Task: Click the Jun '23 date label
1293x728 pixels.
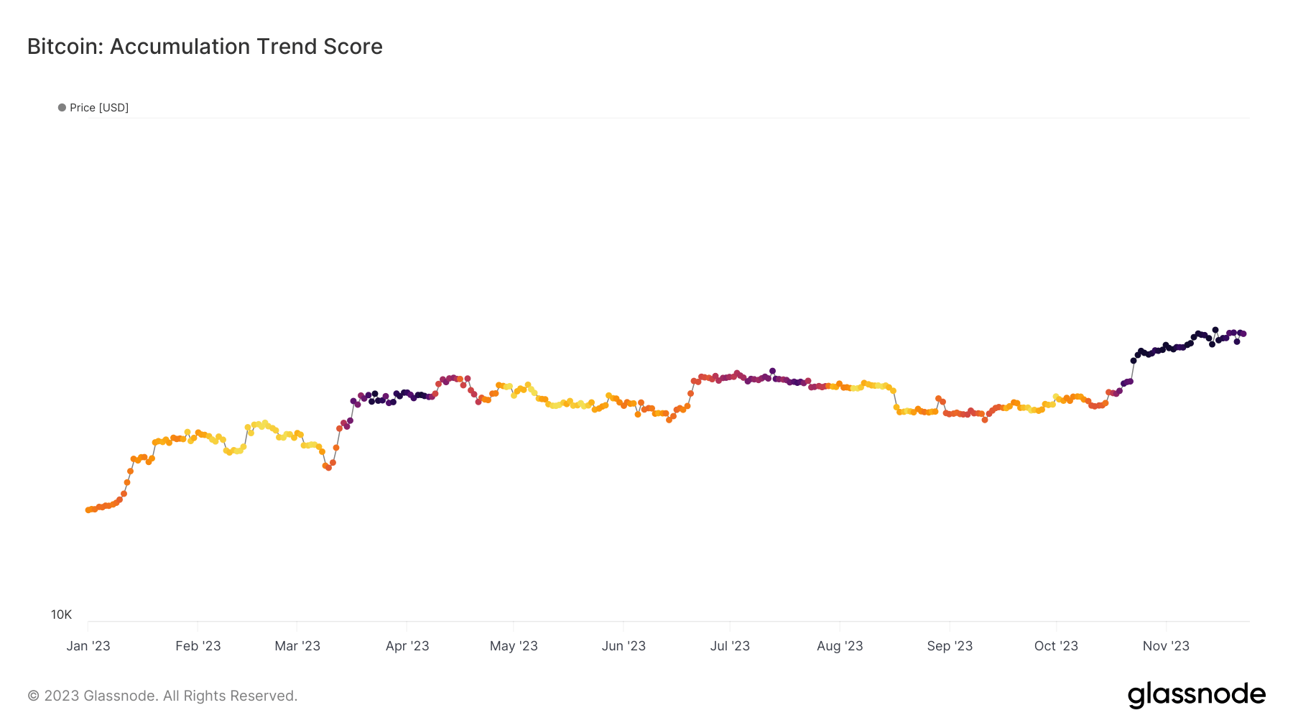Action: pyautogui.click(x=624, y=646)
